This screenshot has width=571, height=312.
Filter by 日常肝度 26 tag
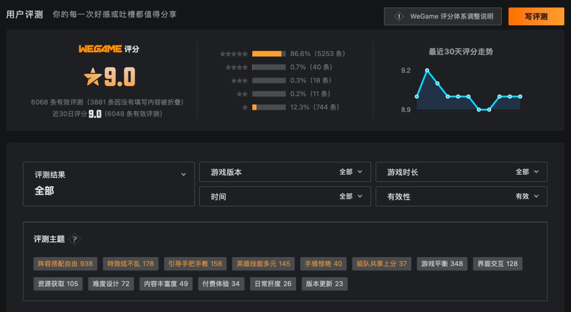[273, 283]
